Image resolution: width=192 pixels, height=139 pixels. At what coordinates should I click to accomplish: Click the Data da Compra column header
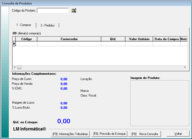click(166, 39)
